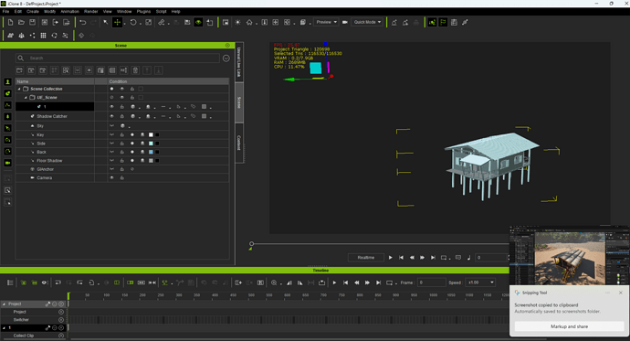Click the grid icon in the second toolbar row
The height and width of the screenshot is (341, 630).
[x=43, y=36]
